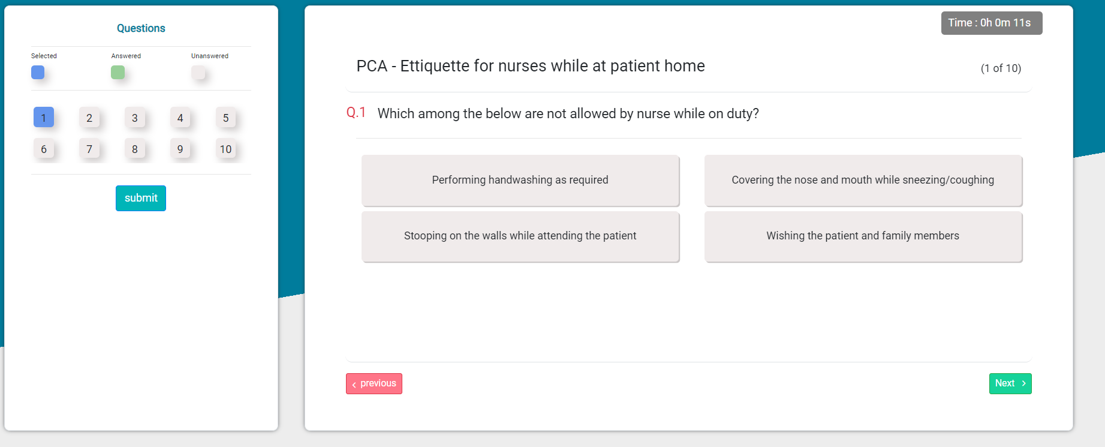Pick 'Stooping on the walls' answer

coord(520,236)
